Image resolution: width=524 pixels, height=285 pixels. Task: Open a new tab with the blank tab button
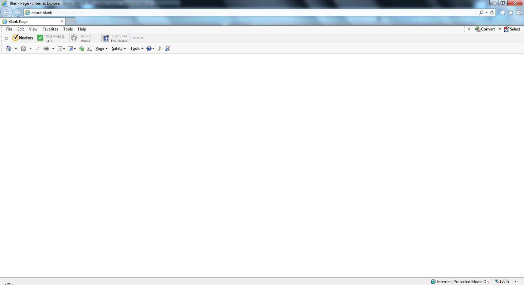(70, 21)
